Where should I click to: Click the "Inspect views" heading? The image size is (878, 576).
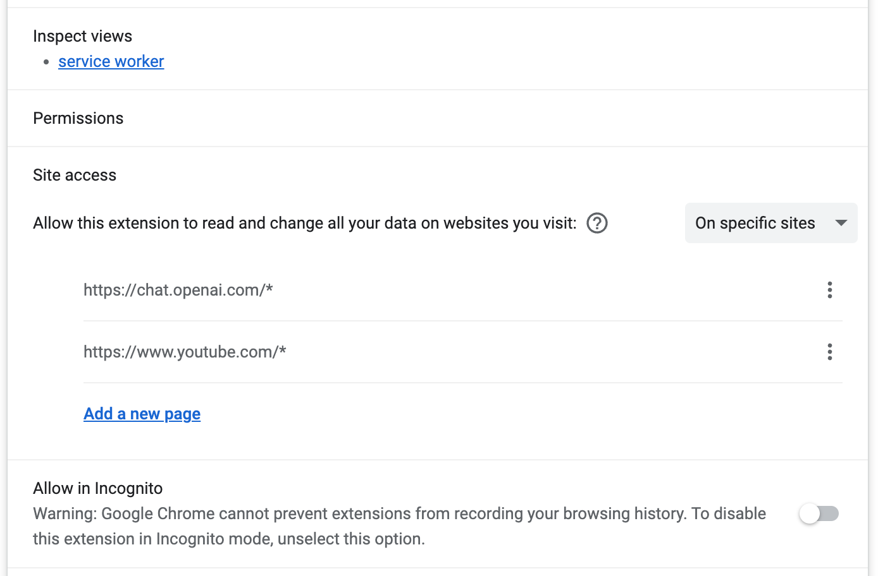83,36
